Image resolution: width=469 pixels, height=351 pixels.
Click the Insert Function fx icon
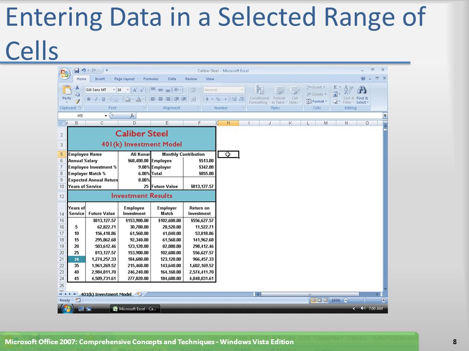point(132,116)
